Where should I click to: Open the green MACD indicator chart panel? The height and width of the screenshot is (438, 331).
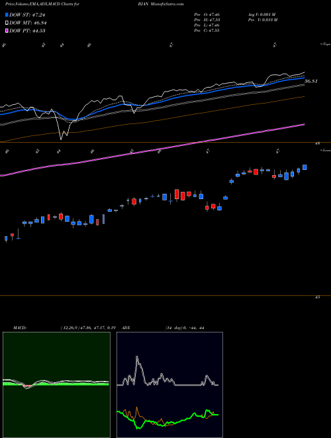[56, 385]
